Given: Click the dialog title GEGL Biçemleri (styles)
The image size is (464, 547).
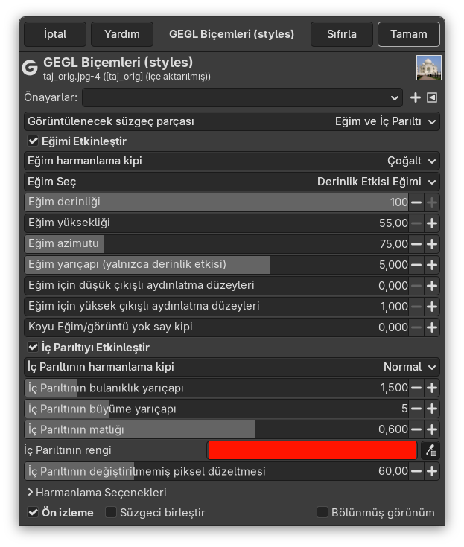Looking at the screenshot, I should (x=232, y=34).
